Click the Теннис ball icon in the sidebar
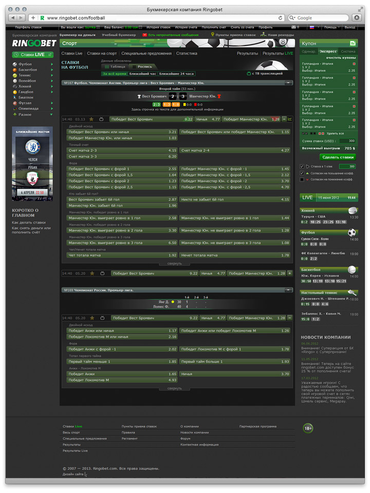The image size is (370, 493). point(14,75)
